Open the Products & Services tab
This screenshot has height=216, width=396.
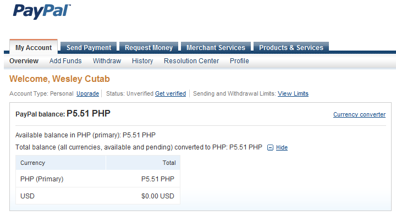coord(291,47)
